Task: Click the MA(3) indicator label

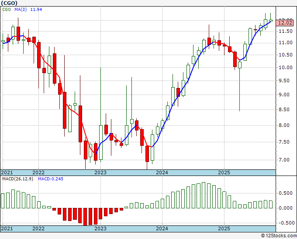Action: (x=21, y=10)
